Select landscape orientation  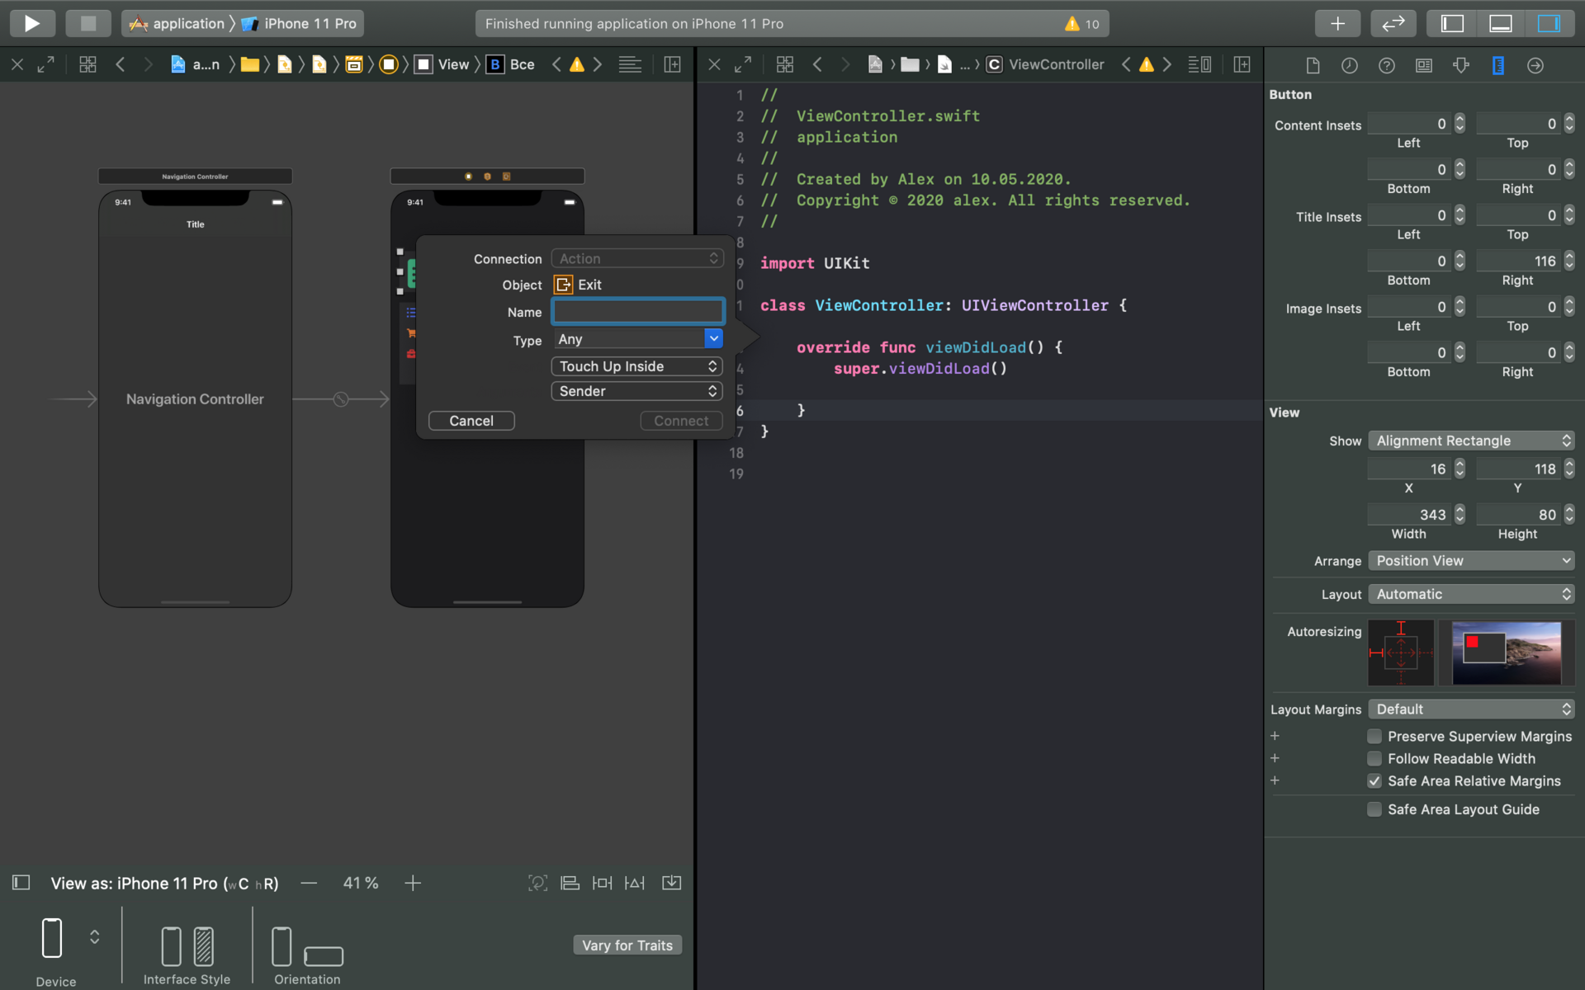[324, 955]
